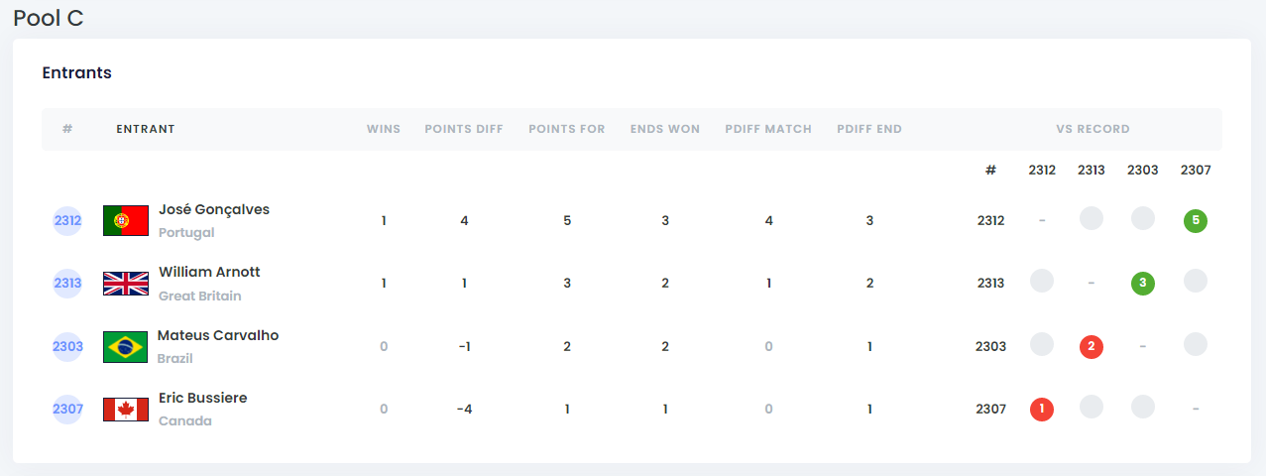
Task: Click the Great Britain flag icon
Action: [x=126, y=284]
